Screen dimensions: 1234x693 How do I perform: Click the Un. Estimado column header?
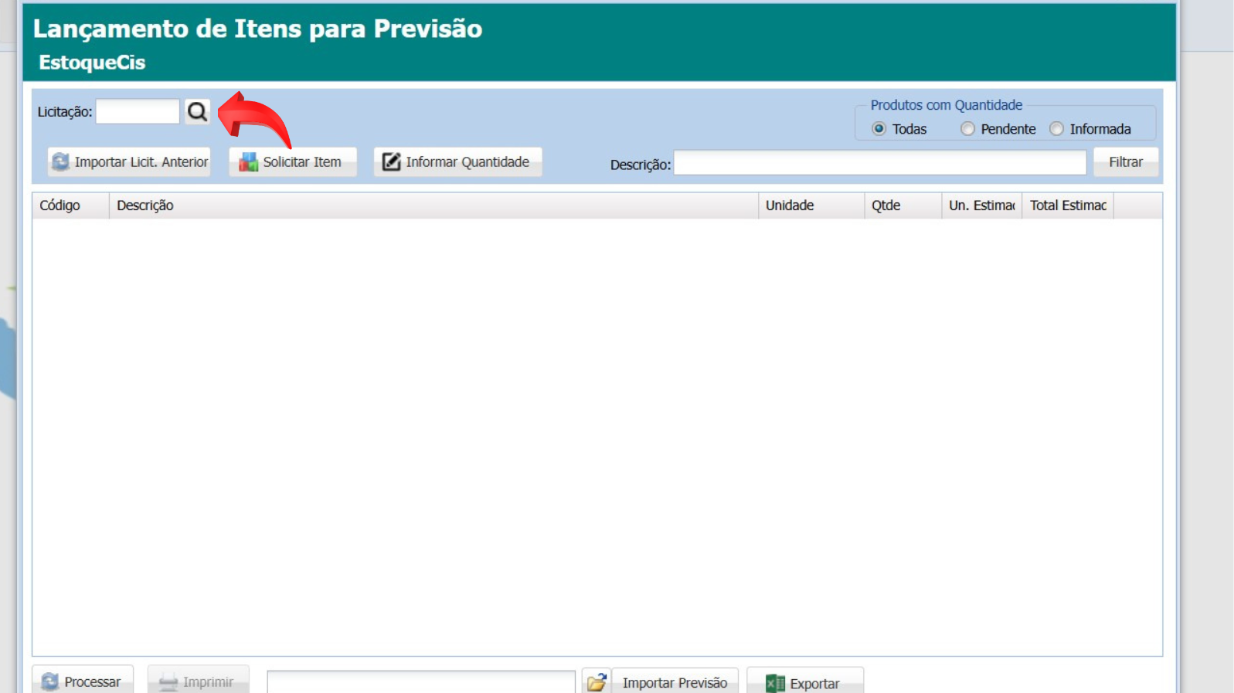[x=981, y=206]
